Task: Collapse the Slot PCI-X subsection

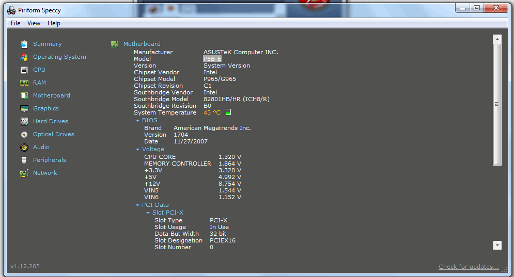Action: (148, 213)
